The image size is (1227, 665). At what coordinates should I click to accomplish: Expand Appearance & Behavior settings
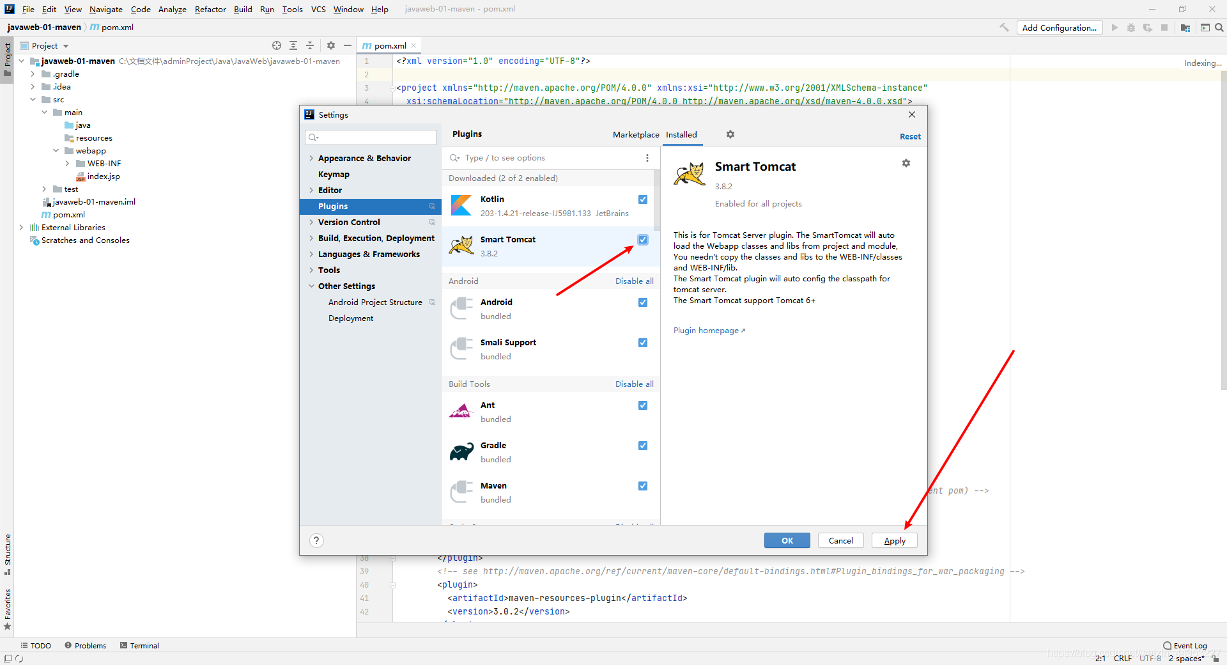click(311, 159)
